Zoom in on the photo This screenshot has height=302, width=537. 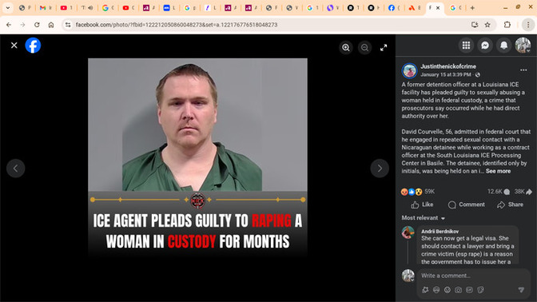point(346,48)
